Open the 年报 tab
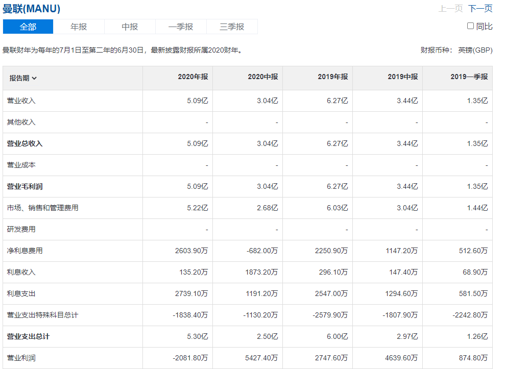Screen dimensions: 505x369 tap(79, 27)
